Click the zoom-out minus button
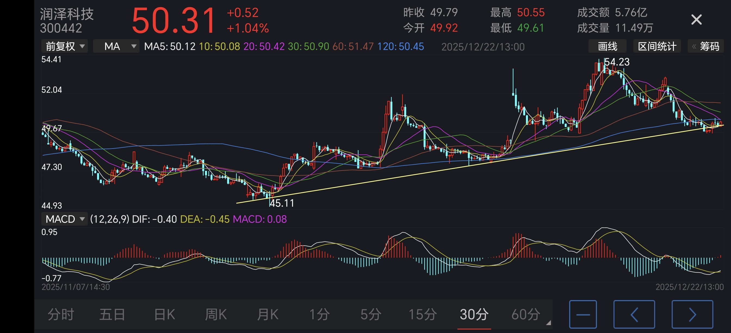 [x=583, y=314]
